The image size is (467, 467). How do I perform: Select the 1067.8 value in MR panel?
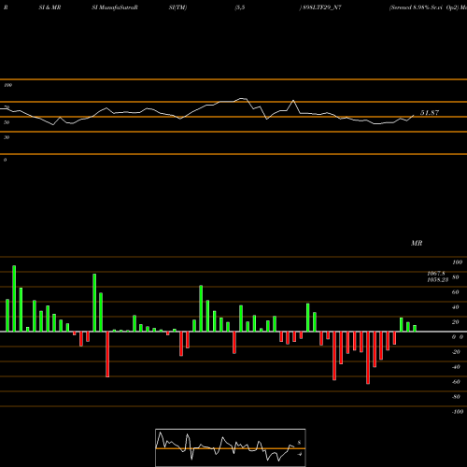tap(436, 274)
